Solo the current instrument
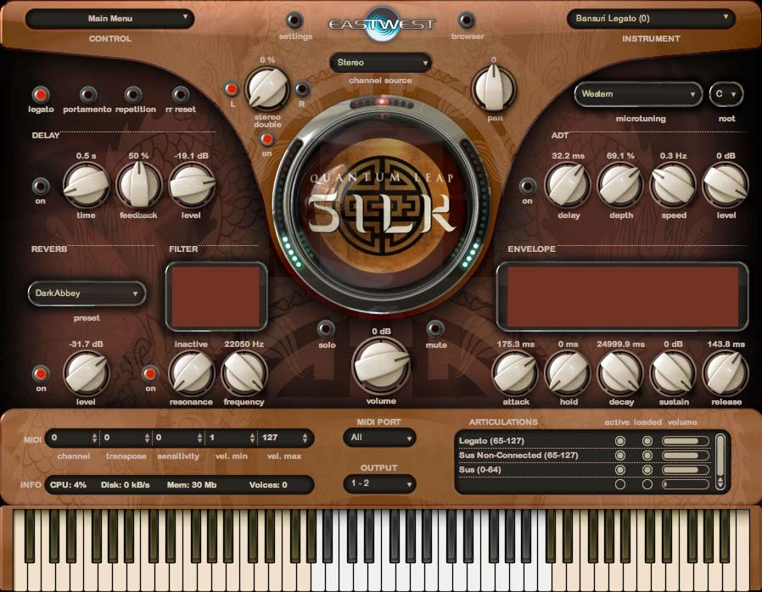762x592 pixels. point(325,330)
